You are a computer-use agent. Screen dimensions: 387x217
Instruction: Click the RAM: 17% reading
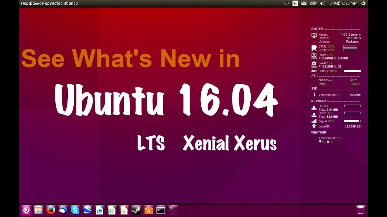coord(326,55)
